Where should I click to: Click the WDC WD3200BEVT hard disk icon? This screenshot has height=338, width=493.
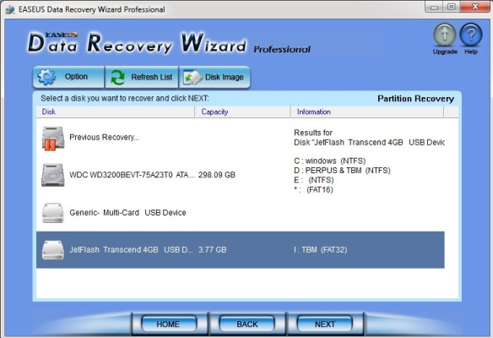(53, 175)
